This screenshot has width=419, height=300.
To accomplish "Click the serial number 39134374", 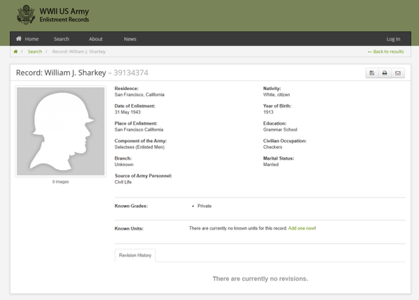I will coord(131,73).
